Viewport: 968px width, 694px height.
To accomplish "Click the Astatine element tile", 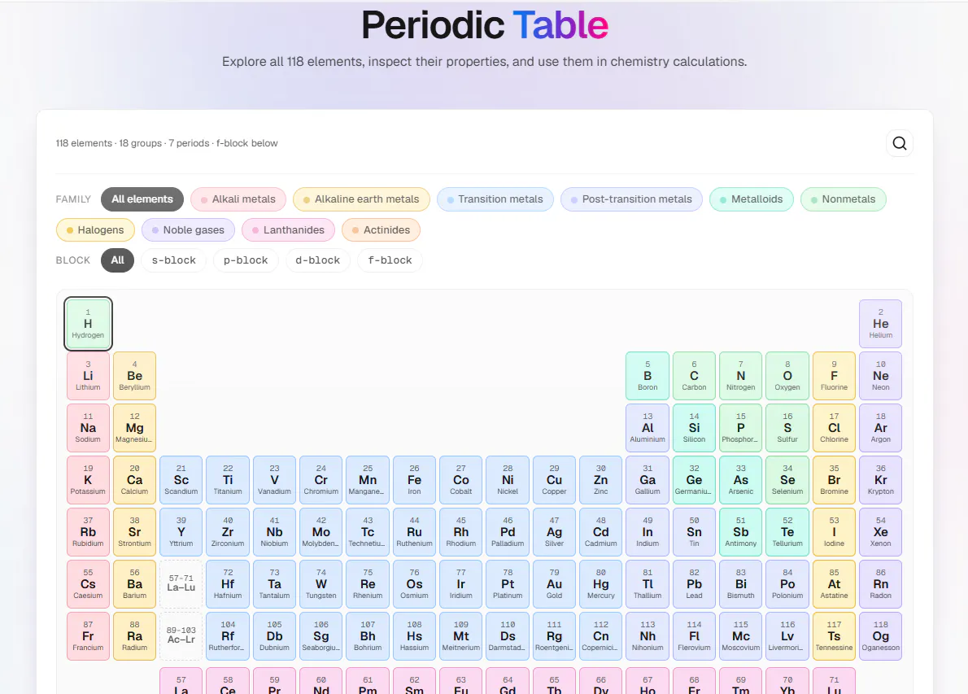I will pyautogui.click(x=834, y=584).
